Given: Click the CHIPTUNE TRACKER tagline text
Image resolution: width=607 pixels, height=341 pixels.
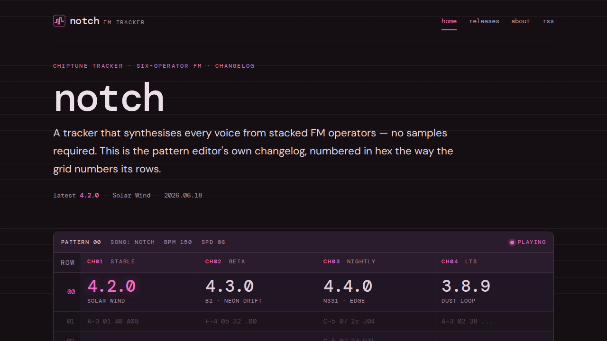Looking at the screenshot, I should [88, 66].
